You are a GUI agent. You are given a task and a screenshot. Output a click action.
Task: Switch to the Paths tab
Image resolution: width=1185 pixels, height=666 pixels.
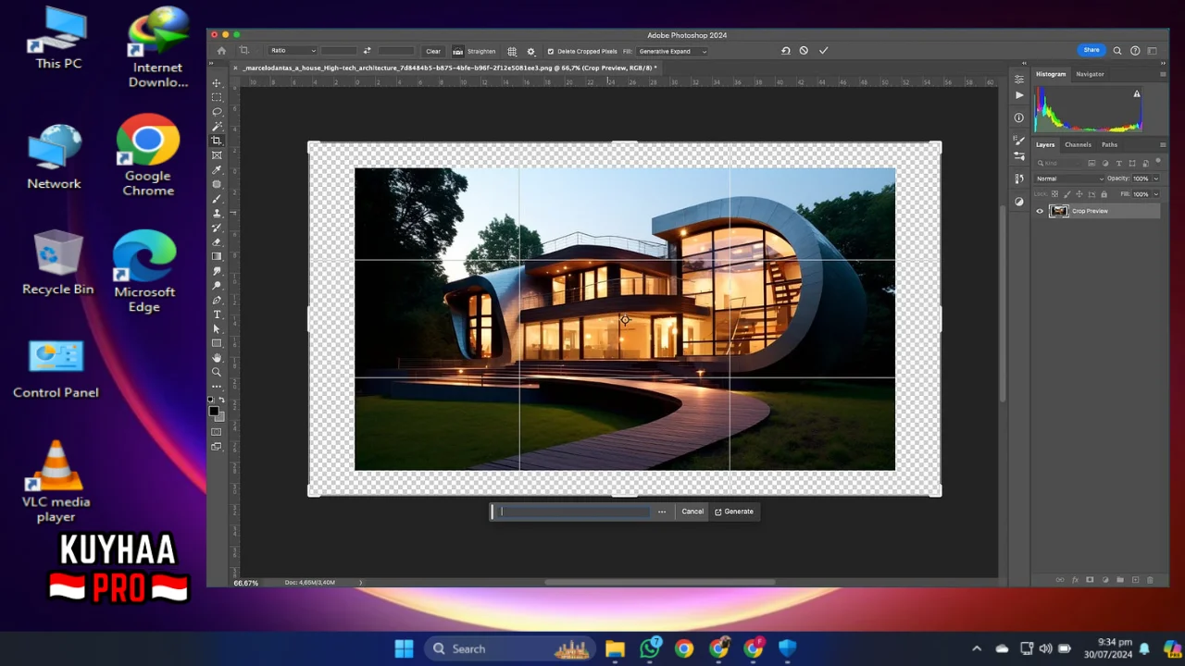tap(1109, 144)
